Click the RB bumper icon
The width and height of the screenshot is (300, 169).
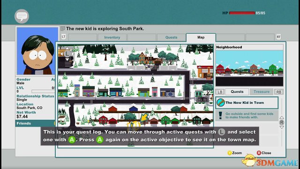click(279, 92)
